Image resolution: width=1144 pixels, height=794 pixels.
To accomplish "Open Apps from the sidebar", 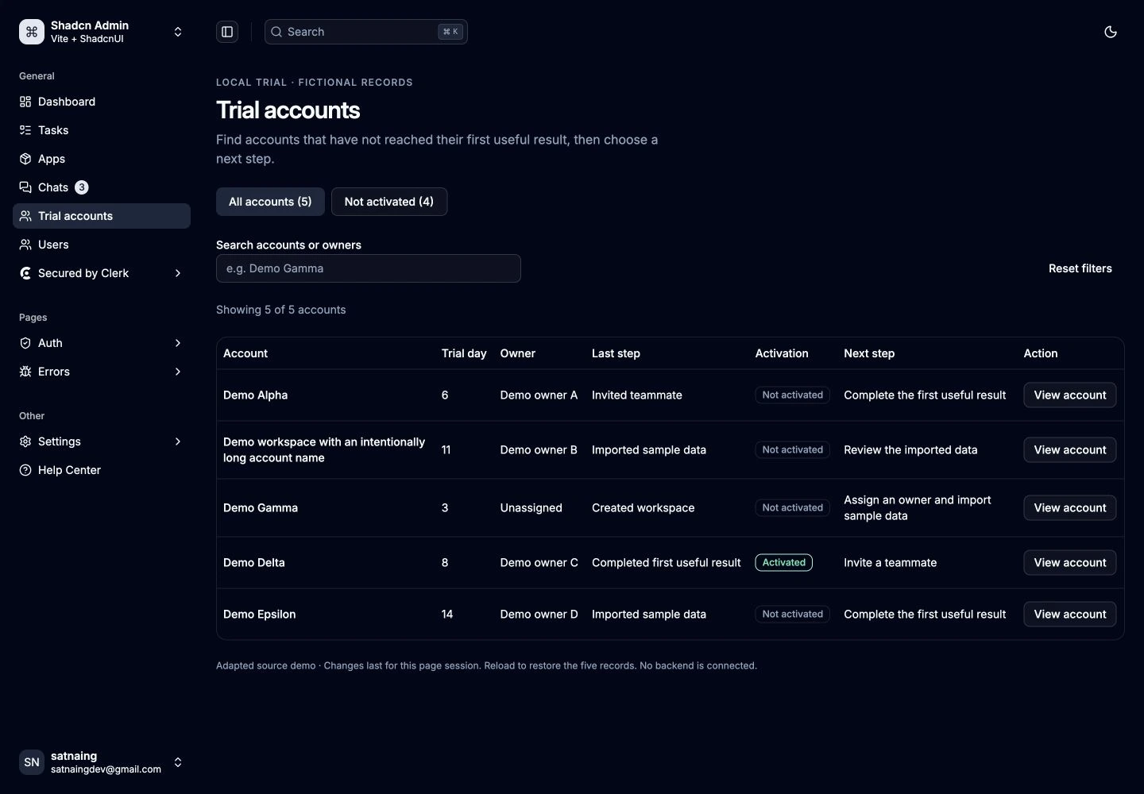I will tap(102, 159).
